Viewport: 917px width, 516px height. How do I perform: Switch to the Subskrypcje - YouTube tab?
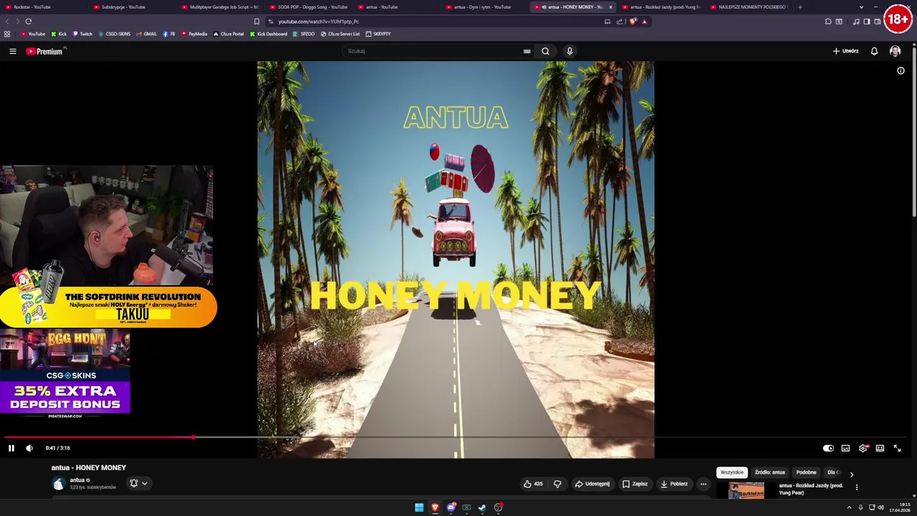pyautogui.click(x=131, y=7)
